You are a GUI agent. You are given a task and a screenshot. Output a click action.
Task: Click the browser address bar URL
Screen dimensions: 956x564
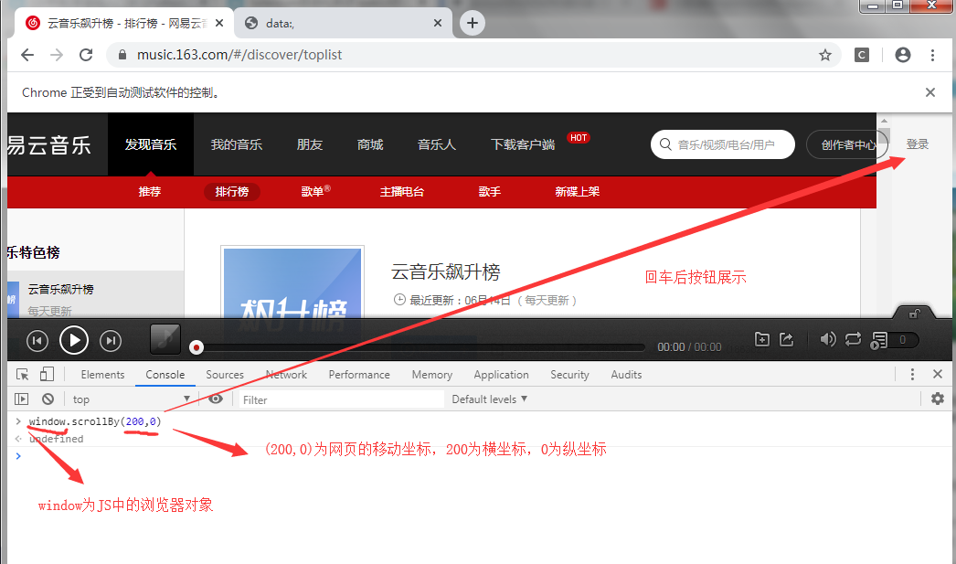(x=239, y=55)
